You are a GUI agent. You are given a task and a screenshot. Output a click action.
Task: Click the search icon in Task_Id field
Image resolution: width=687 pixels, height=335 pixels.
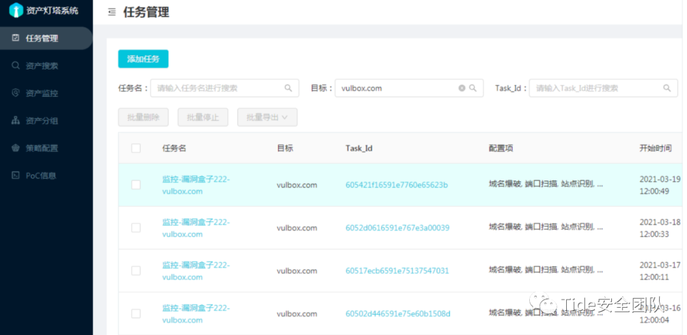[x=667, y=88]
